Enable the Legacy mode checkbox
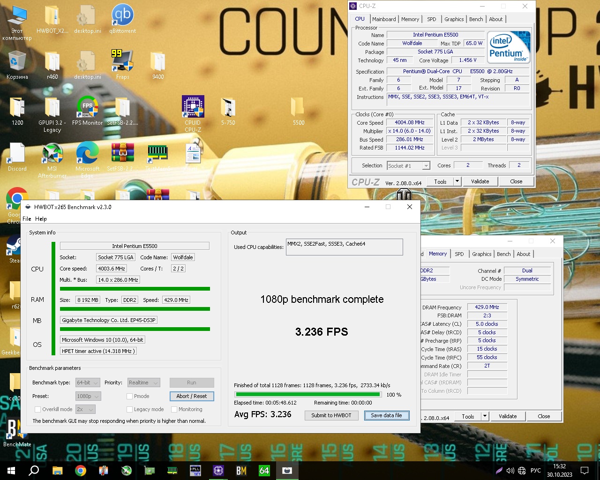 pyautogui.click(x=129, y=409)
